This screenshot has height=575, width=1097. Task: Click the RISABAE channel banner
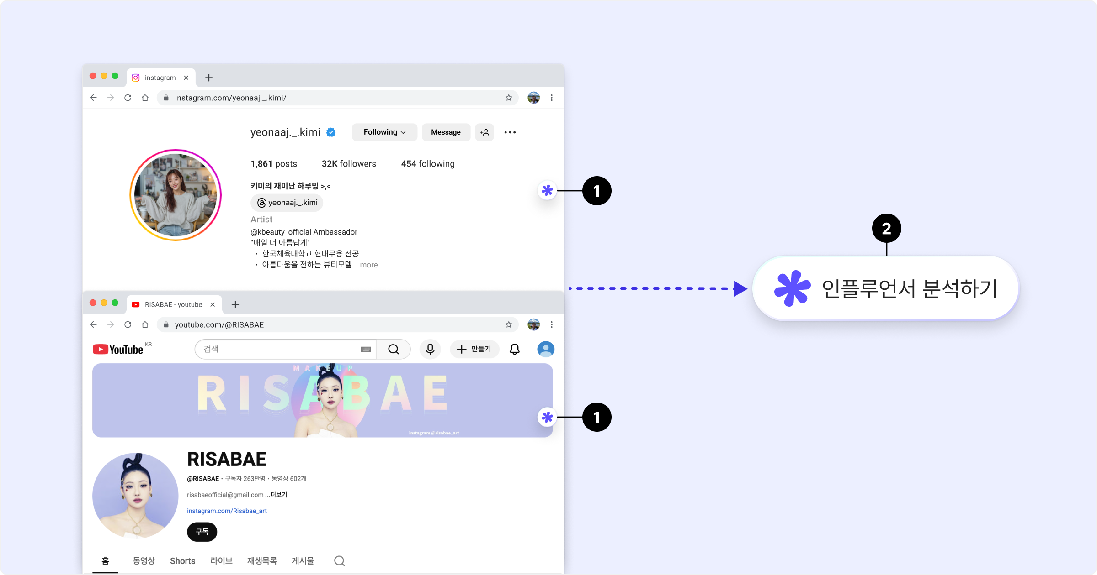click(x=323, y=400)
